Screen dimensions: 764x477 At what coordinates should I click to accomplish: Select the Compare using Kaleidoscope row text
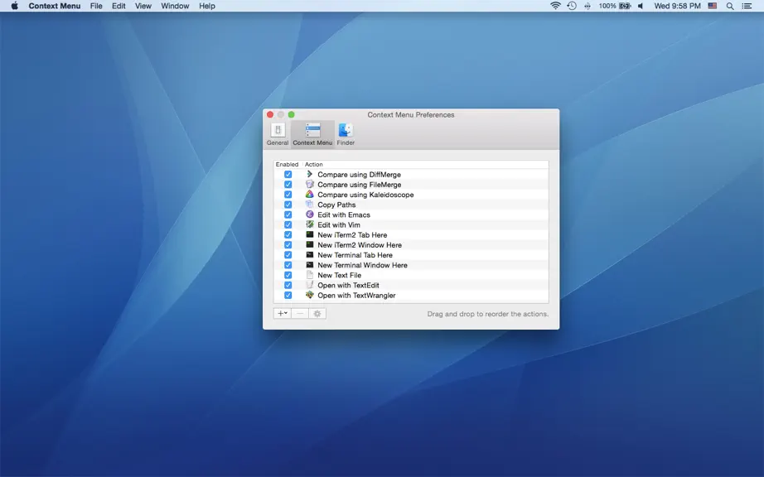[x=365, y=195]
